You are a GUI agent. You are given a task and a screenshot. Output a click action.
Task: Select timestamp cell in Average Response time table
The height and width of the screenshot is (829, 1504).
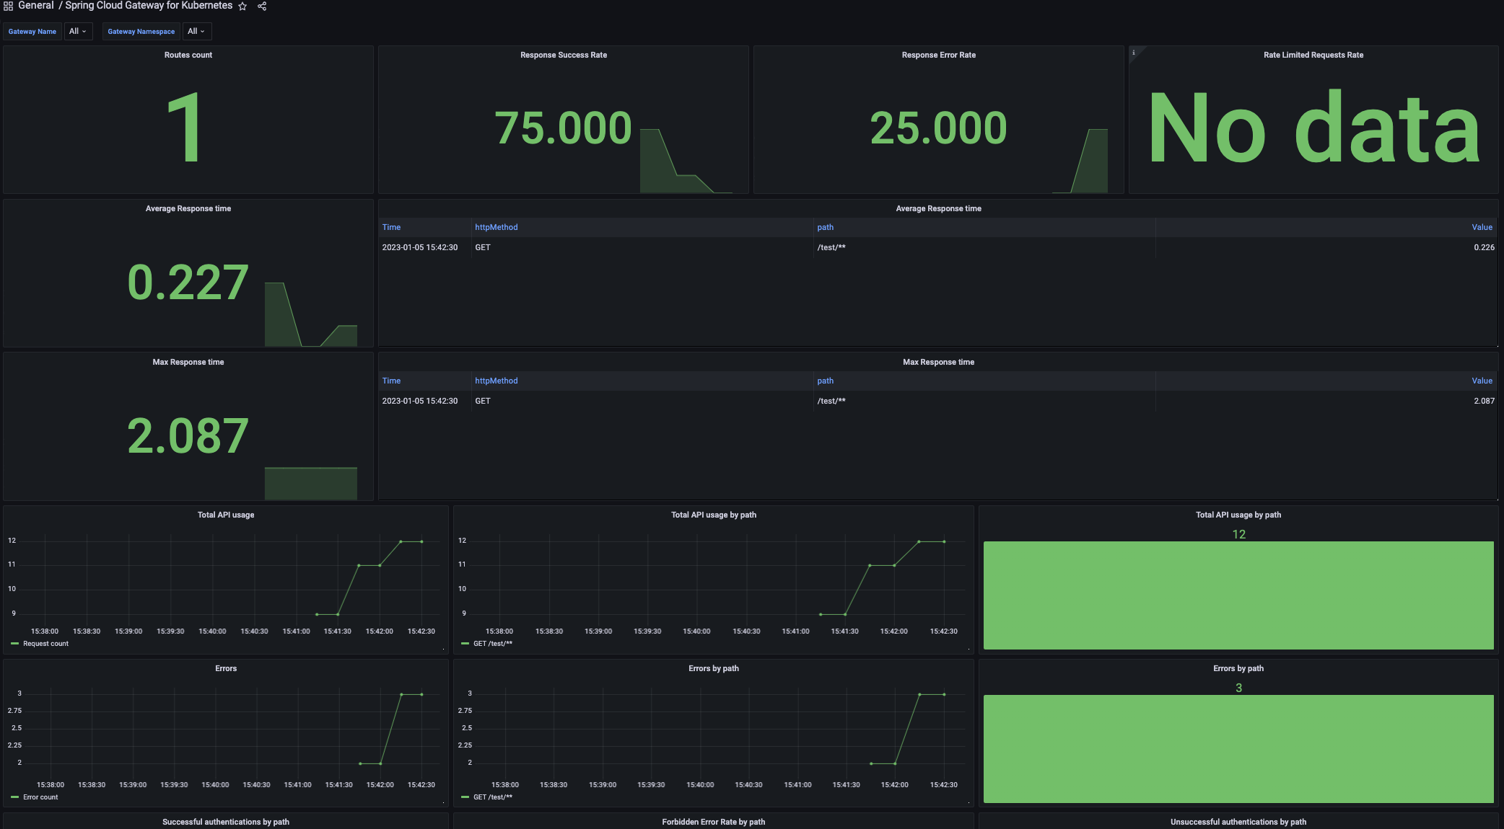tap(420, 247)
